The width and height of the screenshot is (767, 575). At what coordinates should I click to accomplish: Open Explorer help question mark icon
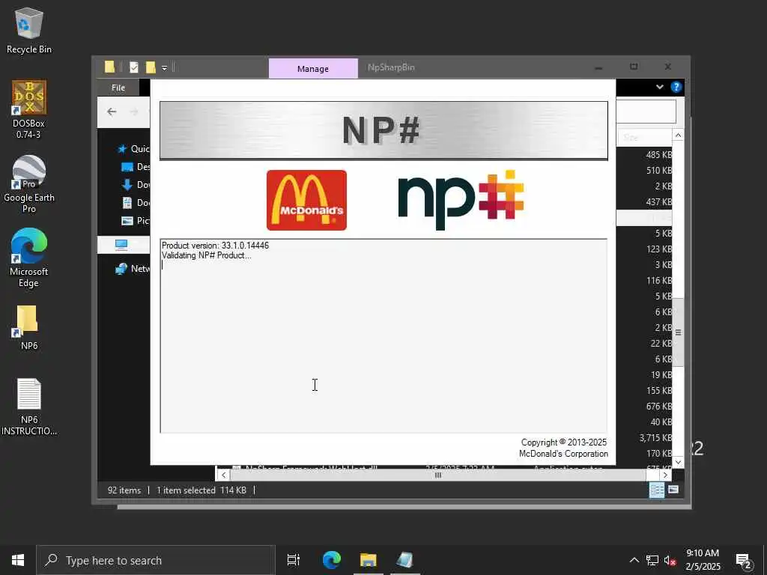[676, 87]
